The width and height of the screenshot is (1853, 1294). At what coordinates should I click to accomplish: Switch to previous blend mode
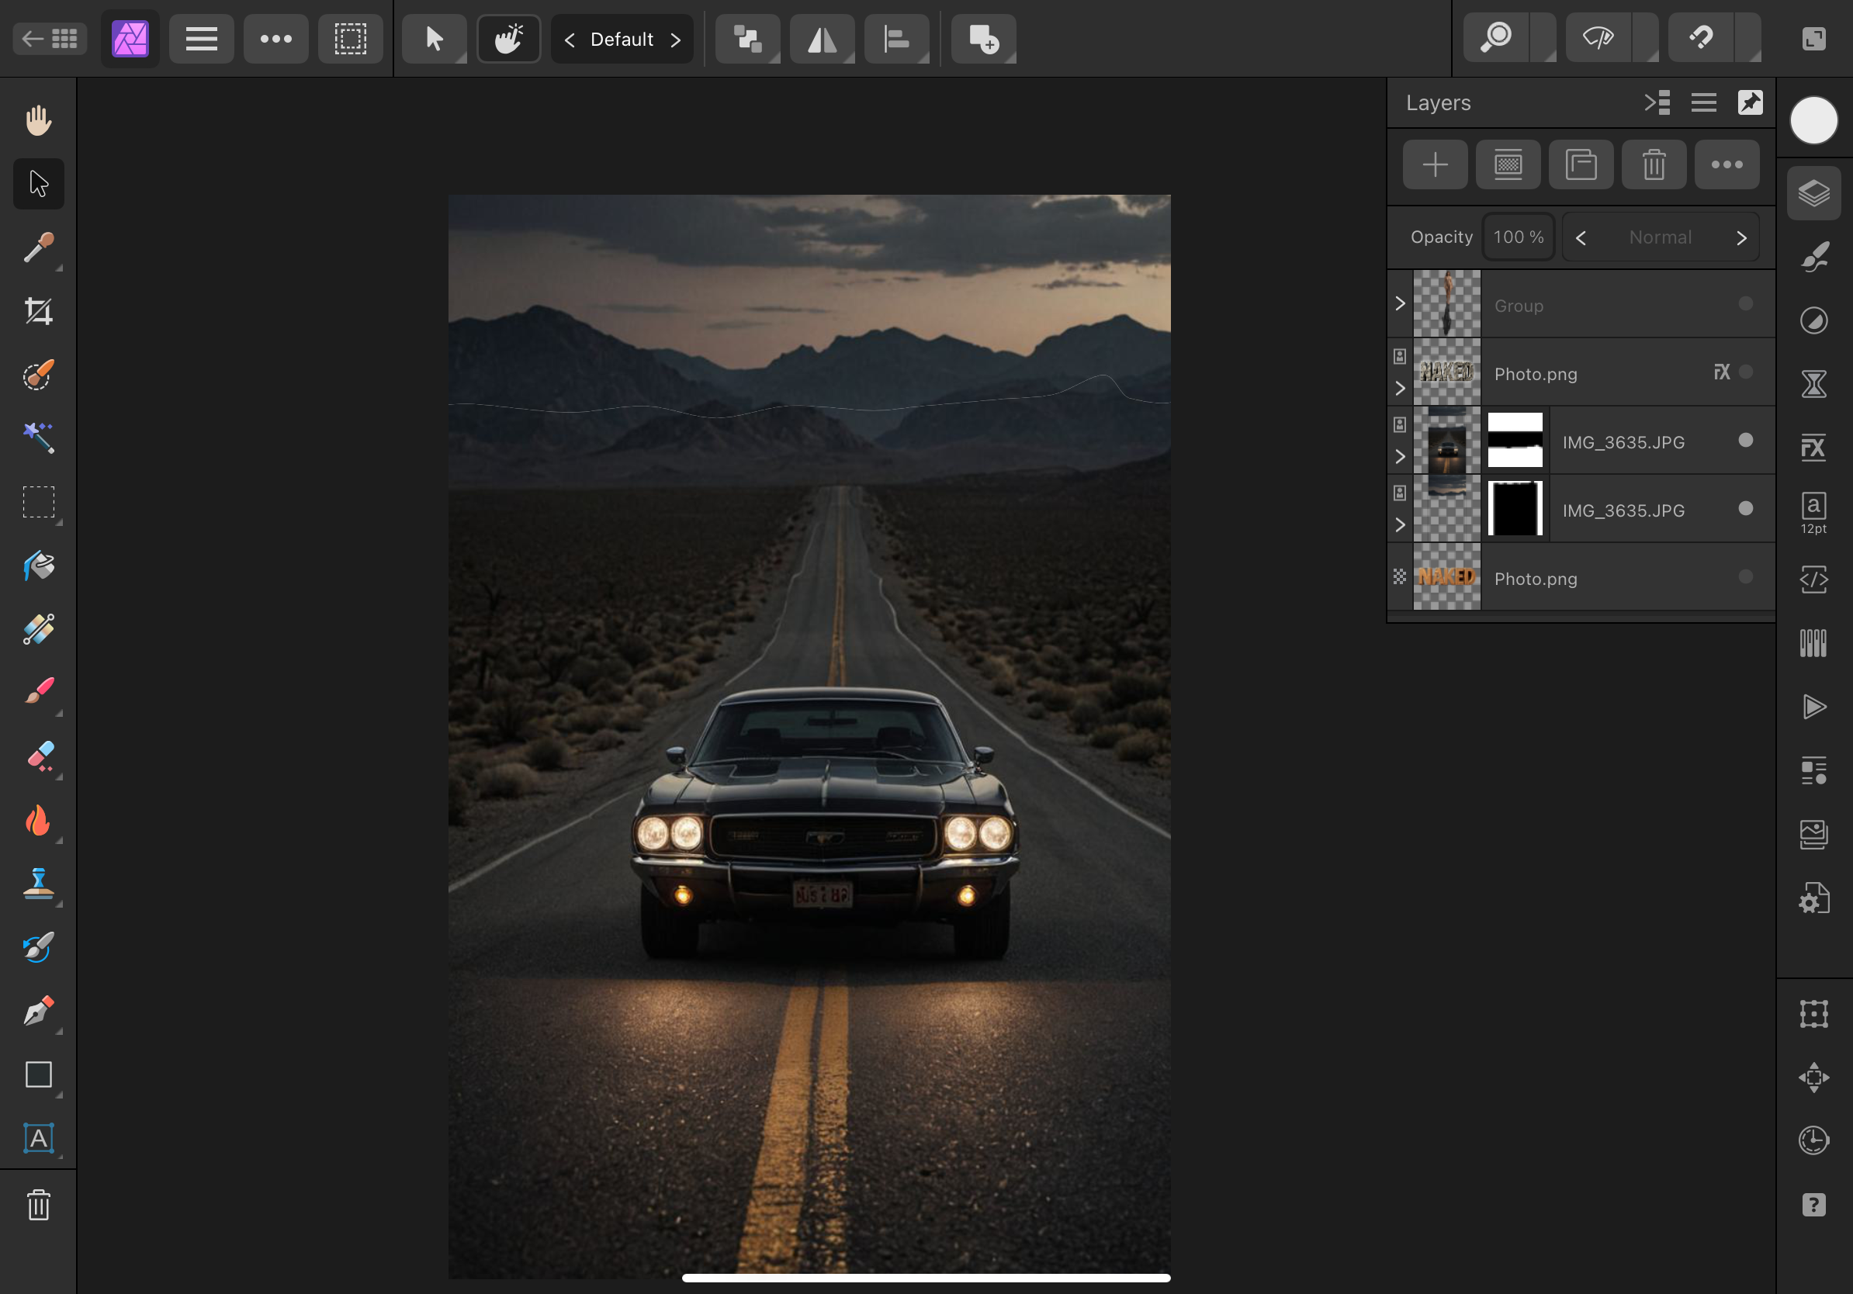click(1581, 238)
